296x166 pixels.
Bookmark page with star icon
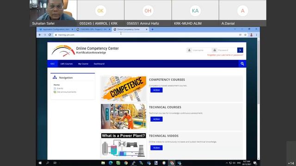tap(245, 35)
